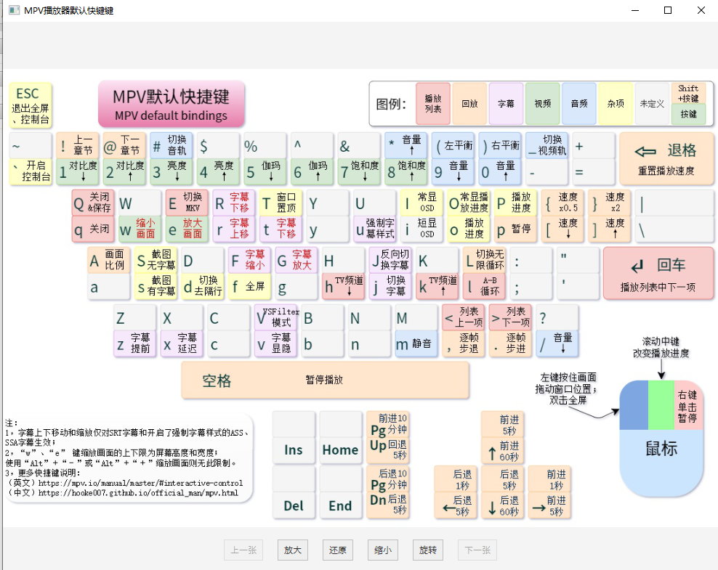
Task: Click the V VSFilter模式 key
Action: [275, 317]
